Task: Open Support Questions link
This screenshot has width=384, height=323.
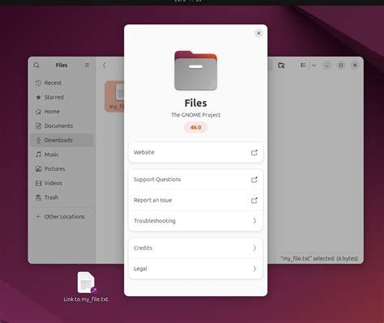Action: (x=195, y=180)
